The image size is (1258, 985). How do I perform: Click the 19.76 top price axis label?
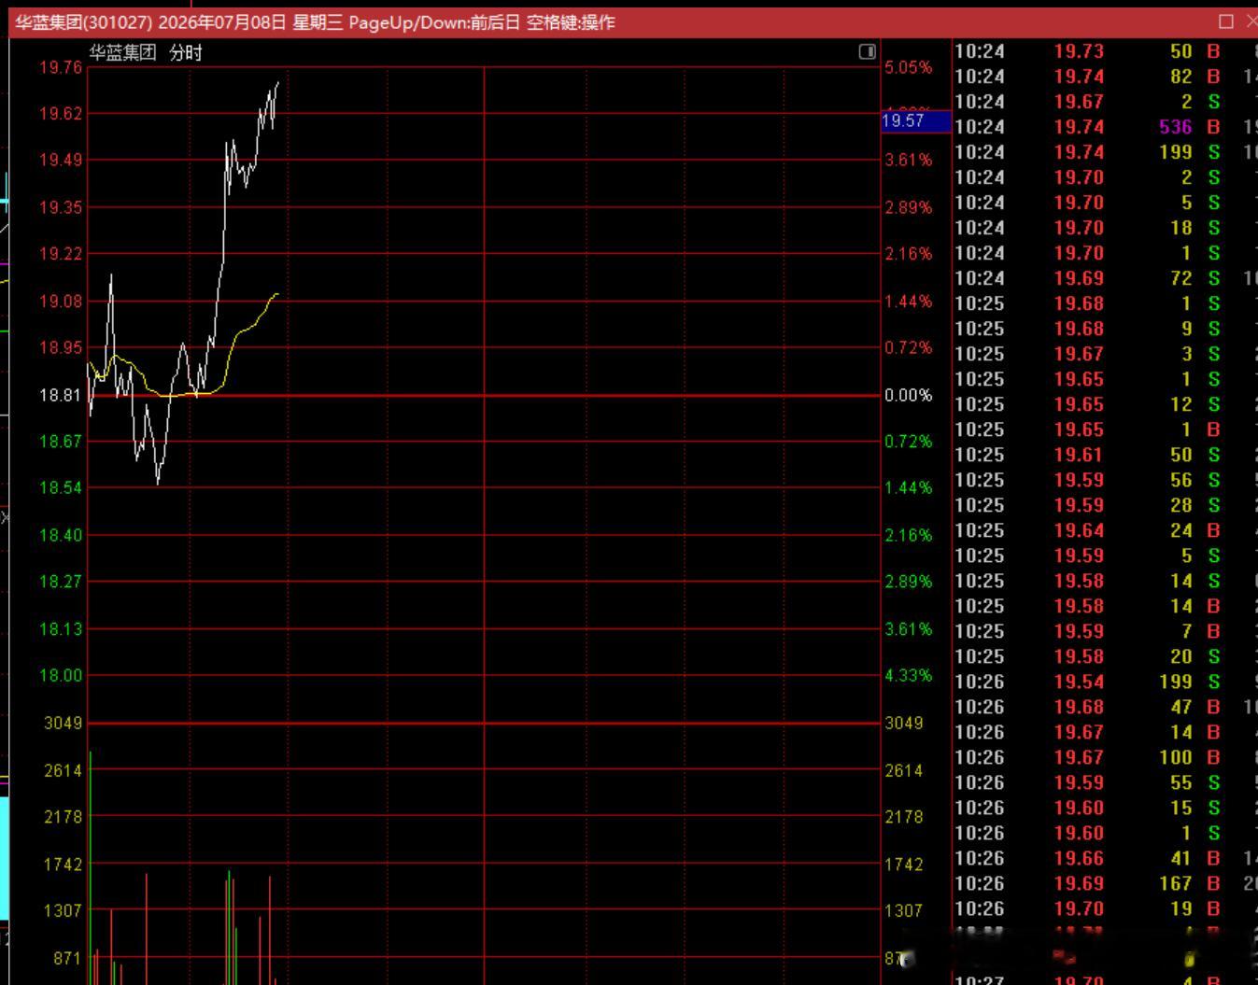(x=61, y=67)
